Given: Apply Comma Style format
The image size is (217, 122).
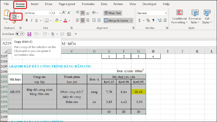Looking at the screenshot, I should pos(153,21).
